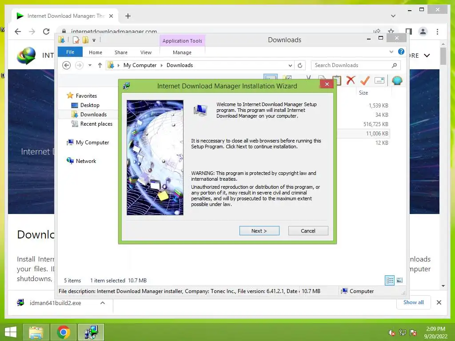
Task: Click the network tray icon
Action: (x=403, y=333)
